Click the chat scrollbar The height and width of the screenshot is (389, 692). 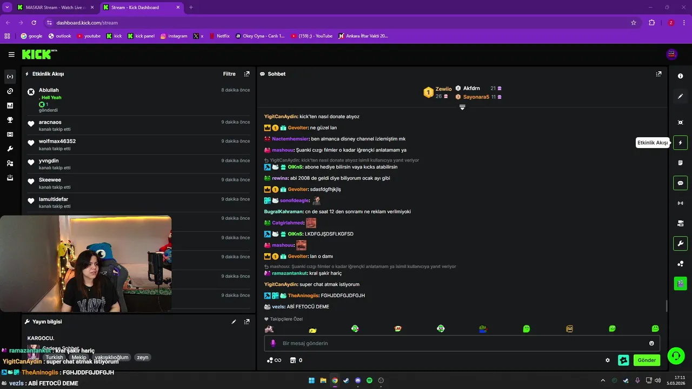point(666,306)
